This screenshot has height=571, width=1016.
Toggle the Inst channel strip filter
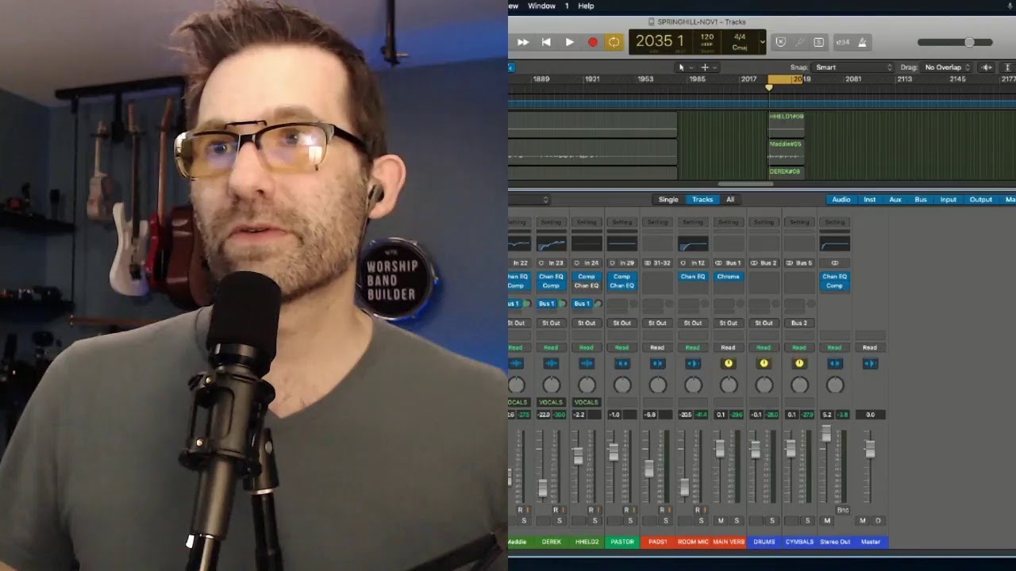coord(870,200)
